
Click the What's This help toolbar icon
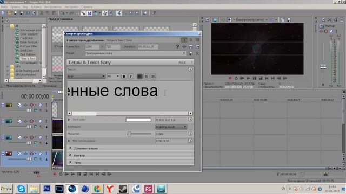coord(154,13)
